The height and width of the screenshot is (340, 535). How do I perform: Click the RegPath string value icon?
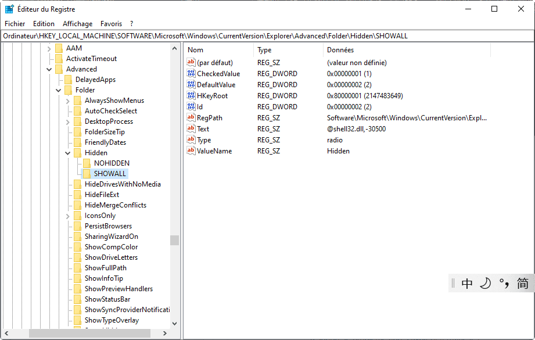pyautogui.click(x=191, y=118)
